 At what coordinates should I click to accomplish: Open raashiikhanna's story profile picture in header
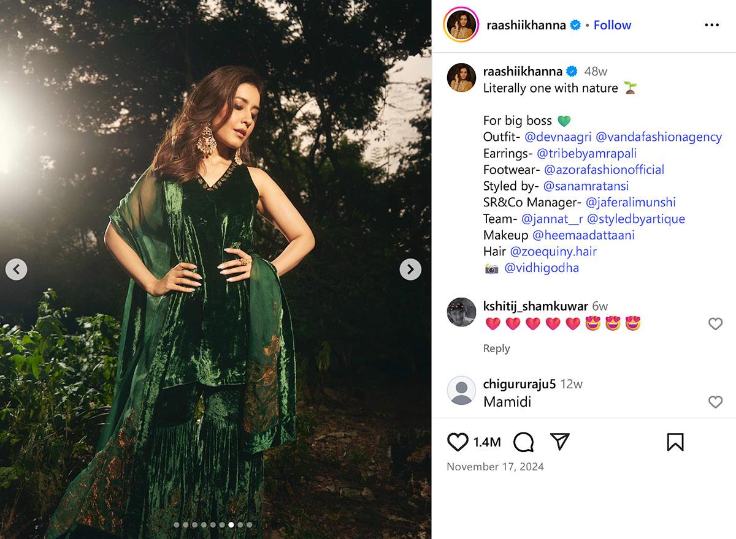pyautogui.click(x=461, y=24)
